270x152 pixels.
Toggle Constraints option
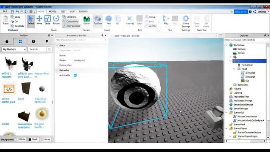[x=70, y=22]
